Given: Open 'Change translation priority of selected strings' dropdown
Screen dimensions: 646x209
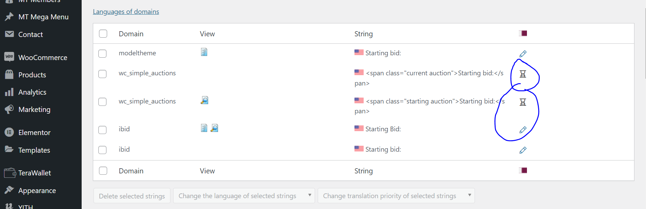Looking at the screenshot, I should click(396, 196).
